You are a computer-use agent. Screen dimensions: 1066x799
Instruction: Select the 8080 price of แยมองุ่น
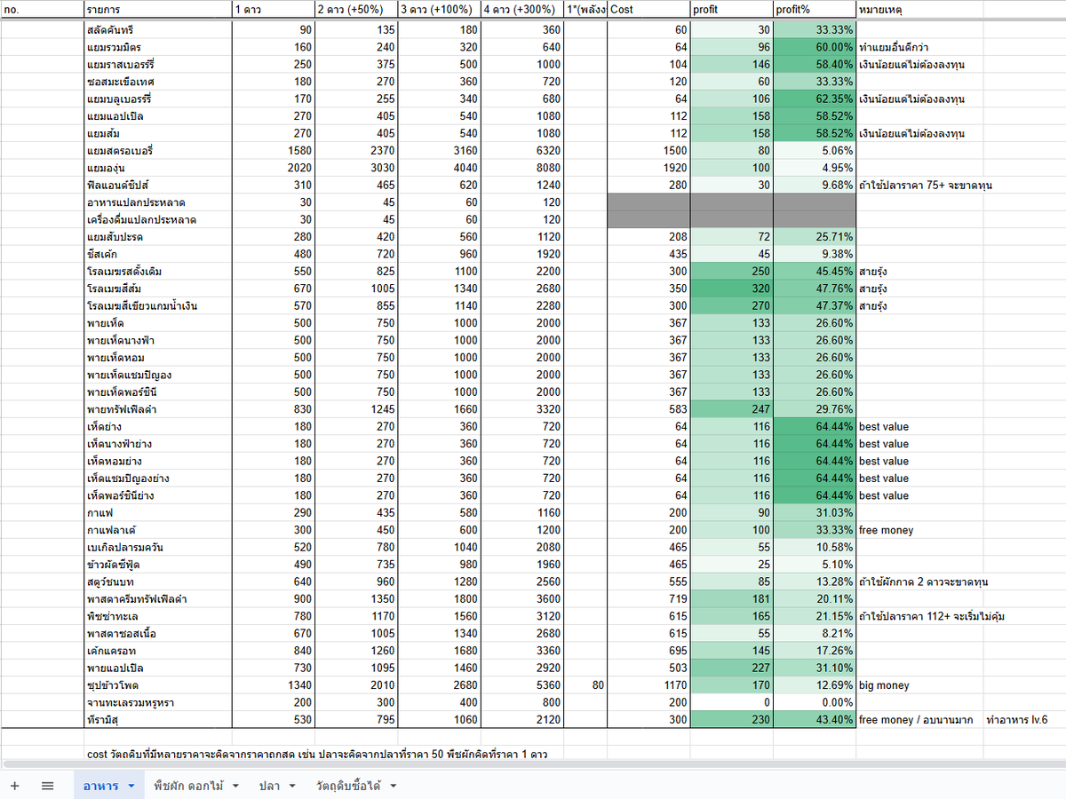tap(521, 168)
